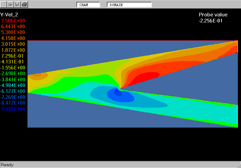241x168 pixels.
Task: Click the window resize grip corner
Action: coord(238,165)
